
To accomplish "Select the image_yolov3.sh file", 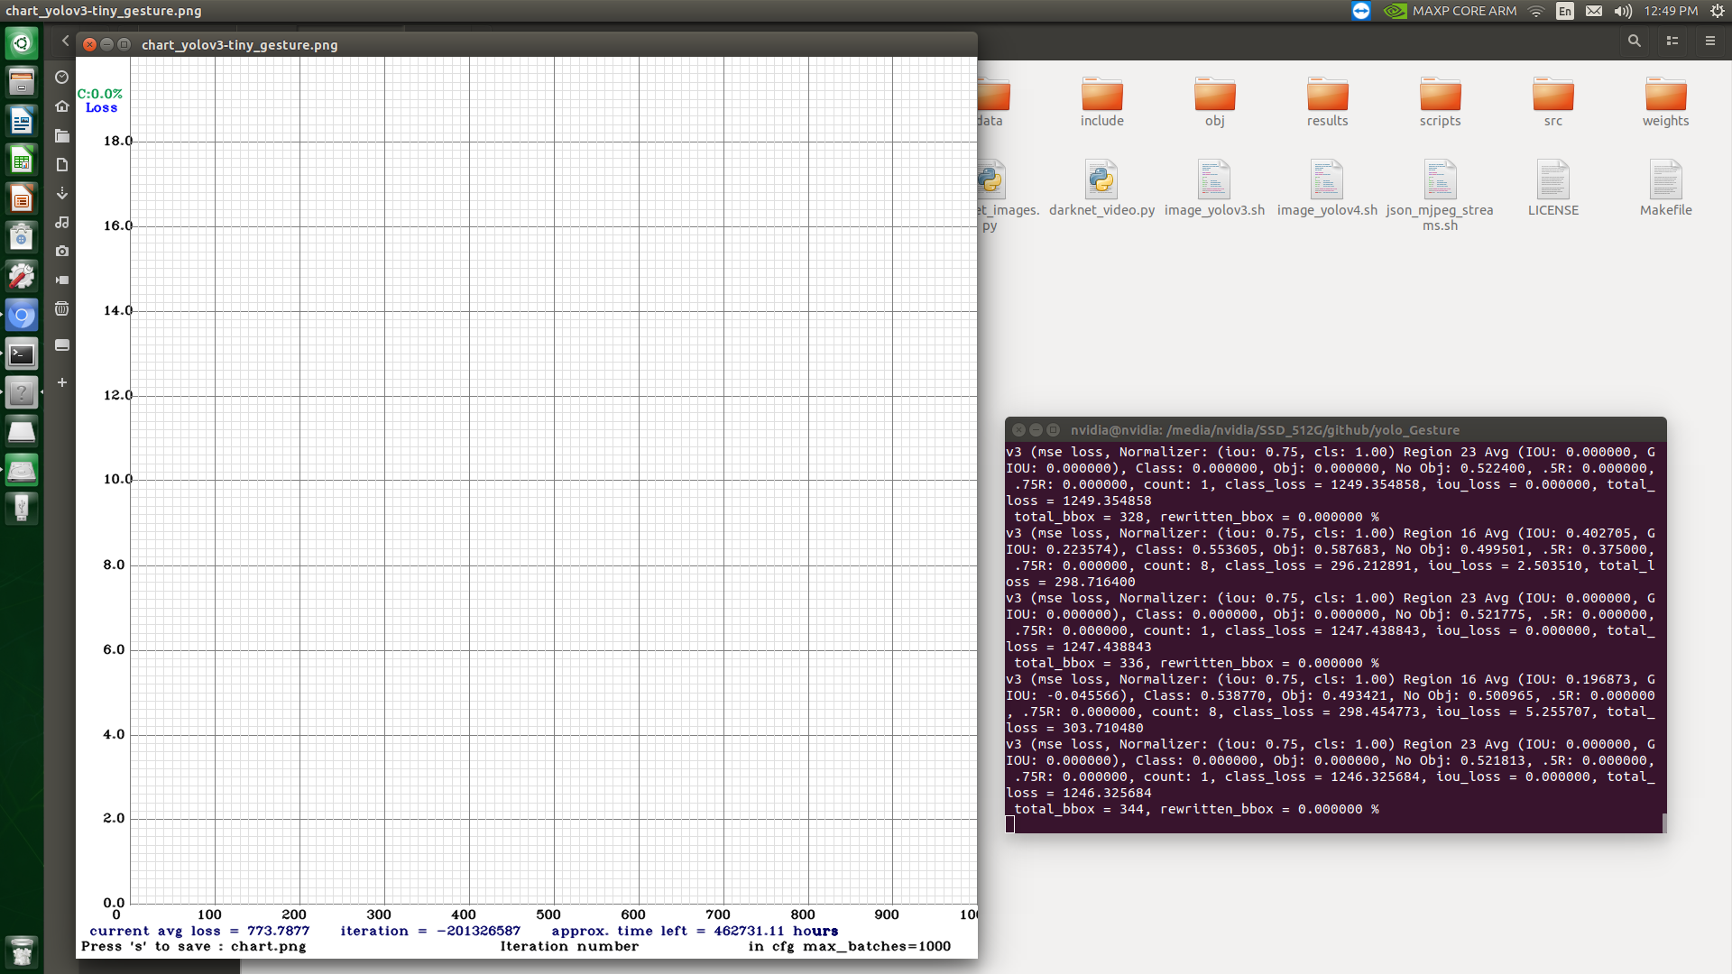I will pyautogui.click(x=1215, y=188).
